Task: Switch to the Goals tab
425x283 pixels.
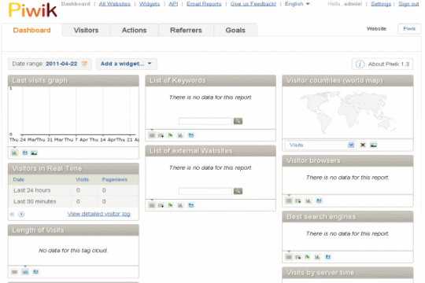Action: point(235,30)
